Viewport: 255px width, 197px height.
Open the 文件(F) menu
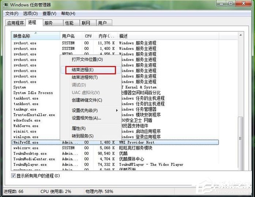tap(12, 14)
